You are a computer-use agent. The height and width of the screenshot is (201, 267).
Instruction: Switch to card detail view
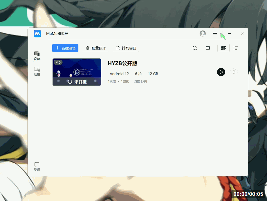pyautogui.click(x=223, y=48)
